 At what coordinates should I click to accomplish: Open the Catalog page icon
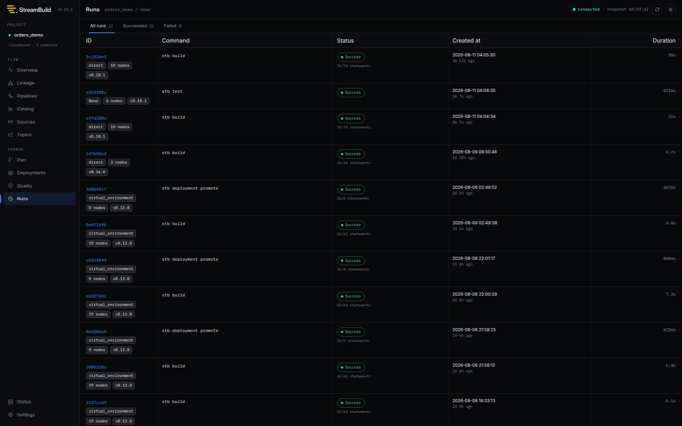pos(11,109)
